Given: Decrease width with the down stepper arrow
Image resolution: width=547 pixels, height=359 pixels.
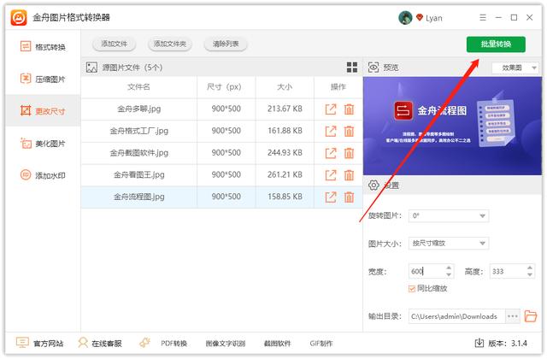Looking at the screenshot, I should [449, 275].
